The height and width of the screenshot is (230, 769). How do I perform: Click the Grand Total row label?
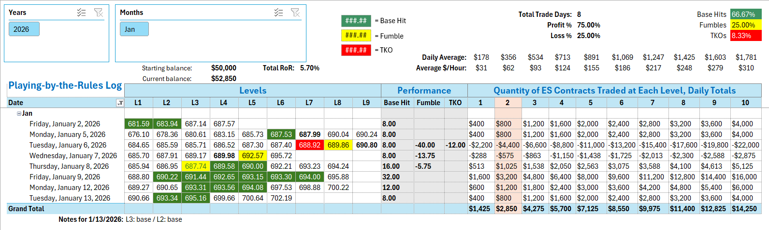click(x=26, y=209)
